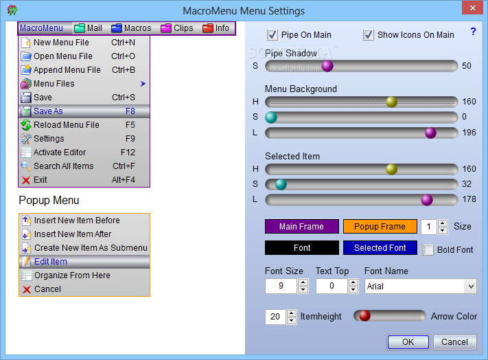Select Save As menu entry

pyautogui.click(x=84, y=111)
